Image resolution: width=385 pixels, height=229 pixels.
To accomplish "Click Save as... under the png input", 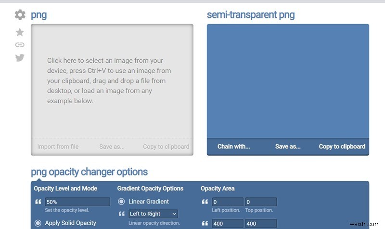I will (112, 147).
